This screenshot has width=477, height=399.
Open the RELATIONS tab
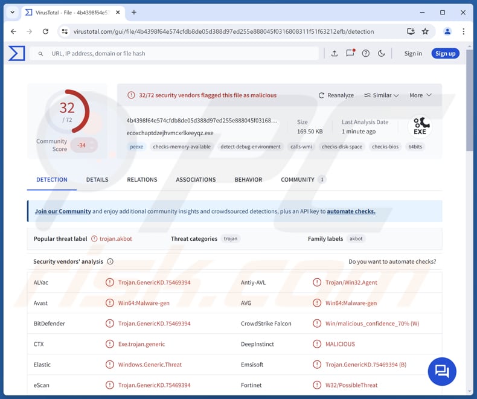142,180
